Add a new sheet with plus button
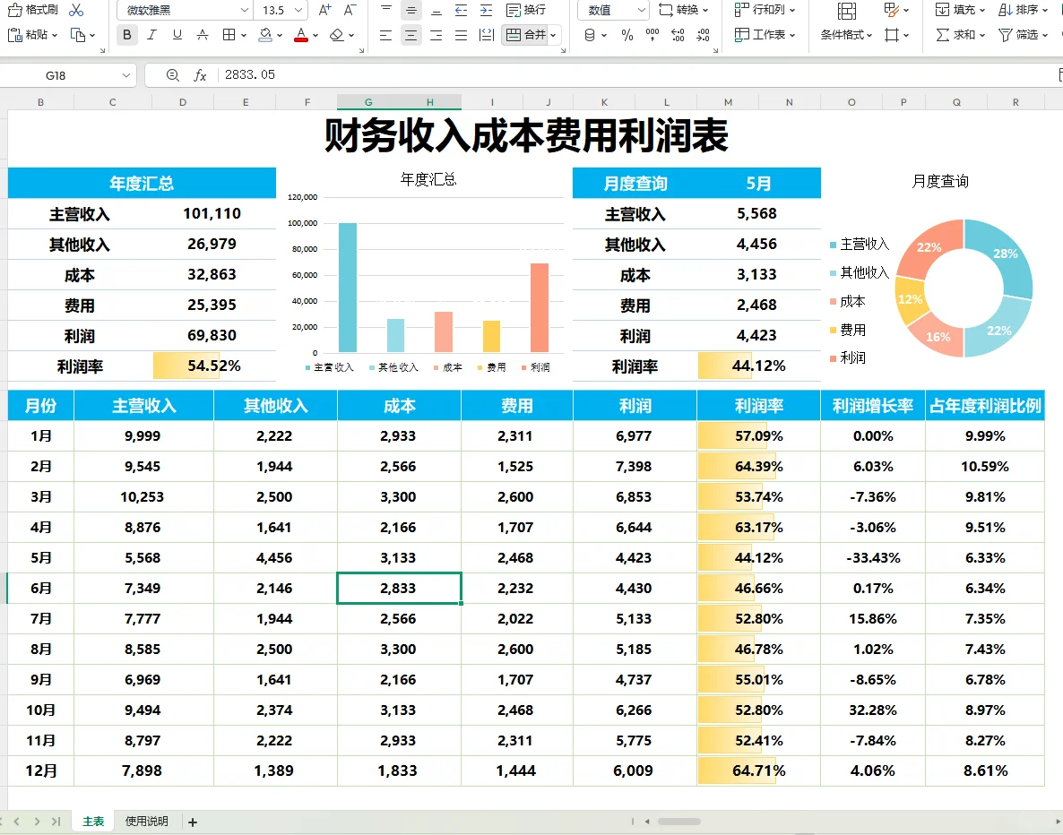Screen dimensions: 1063x835 pos(193,822)
